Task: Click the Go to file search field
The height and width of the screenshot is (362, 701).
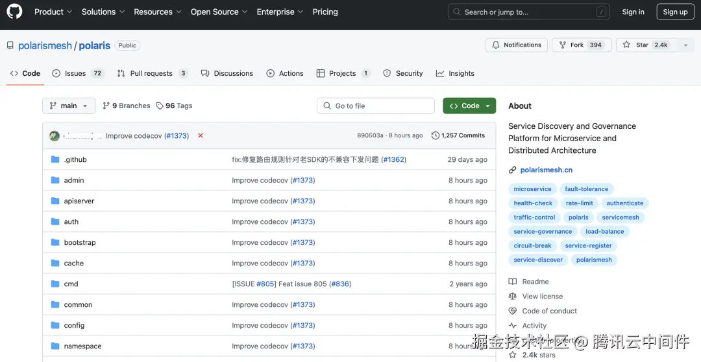Action: click(376, 106)
